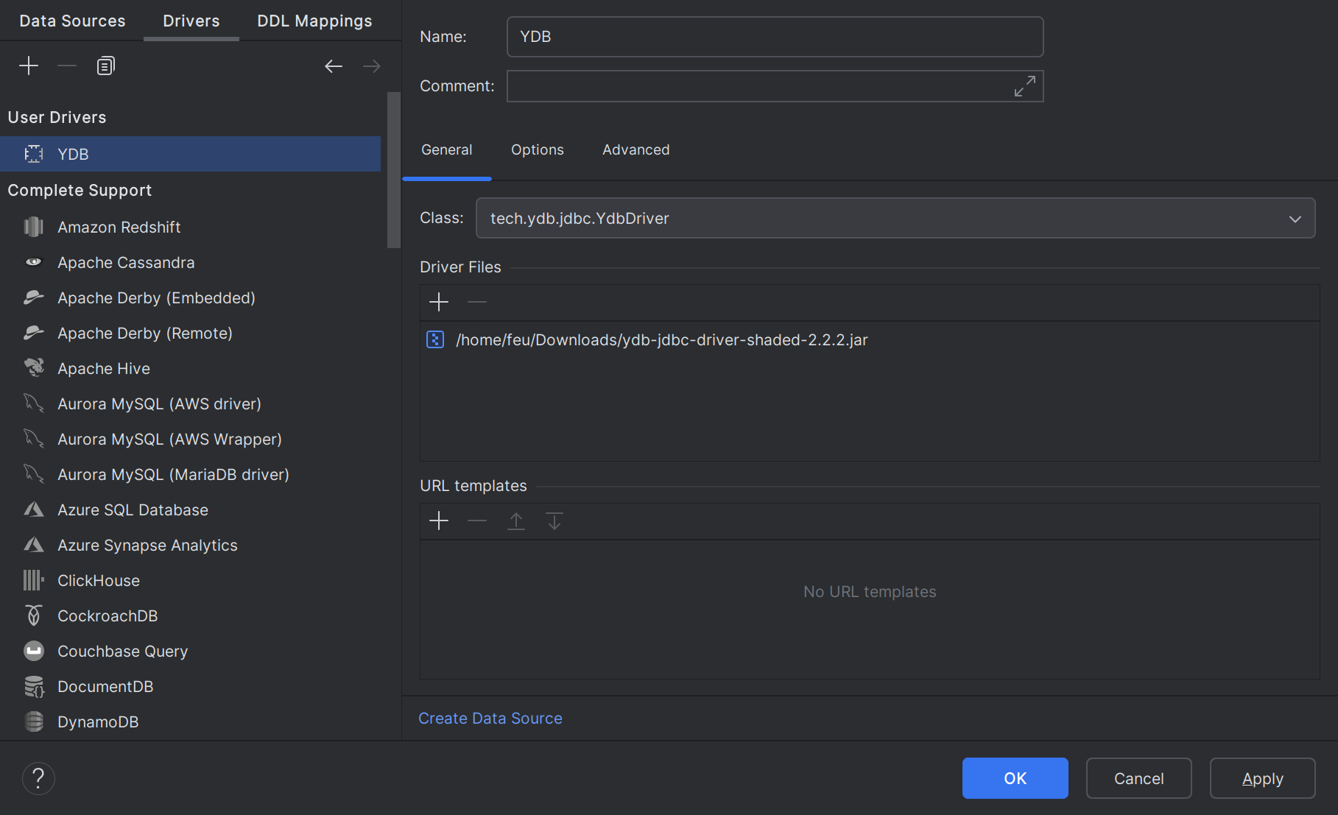The height and width of the screenshot is (815, 1338).
Task: Navigate back with the left arrow
Action: tap(334, 66)
